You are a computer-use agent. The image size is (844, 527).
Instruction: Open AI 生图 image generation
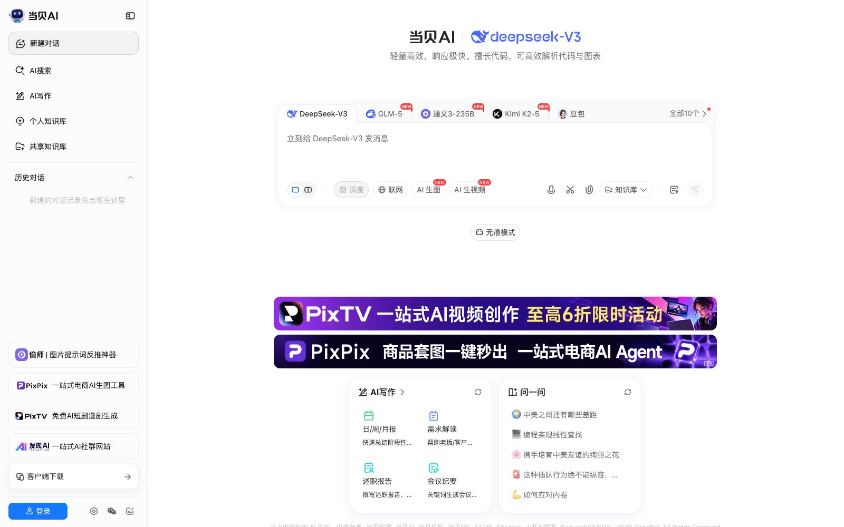[428, 190]
